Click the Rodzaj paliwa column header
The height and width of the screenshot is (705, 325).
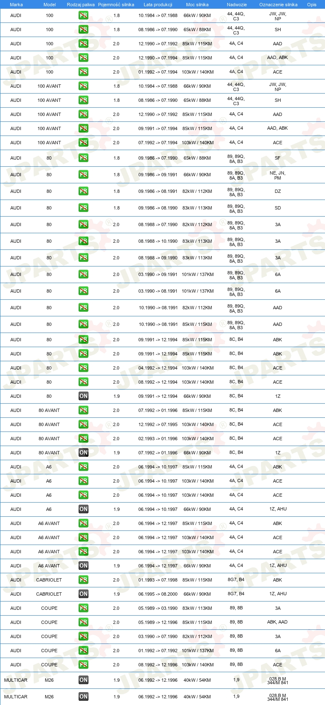(81, 5)
